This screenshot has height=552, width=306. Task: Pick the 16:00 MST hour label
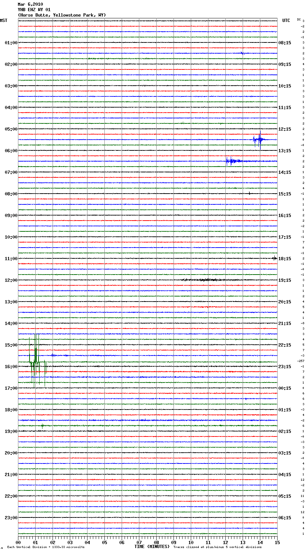point(11,367)
